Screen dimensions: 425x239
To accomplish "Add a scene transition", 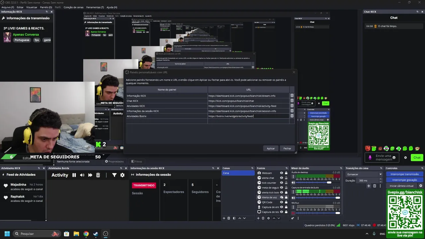I will tap(369, 186).
